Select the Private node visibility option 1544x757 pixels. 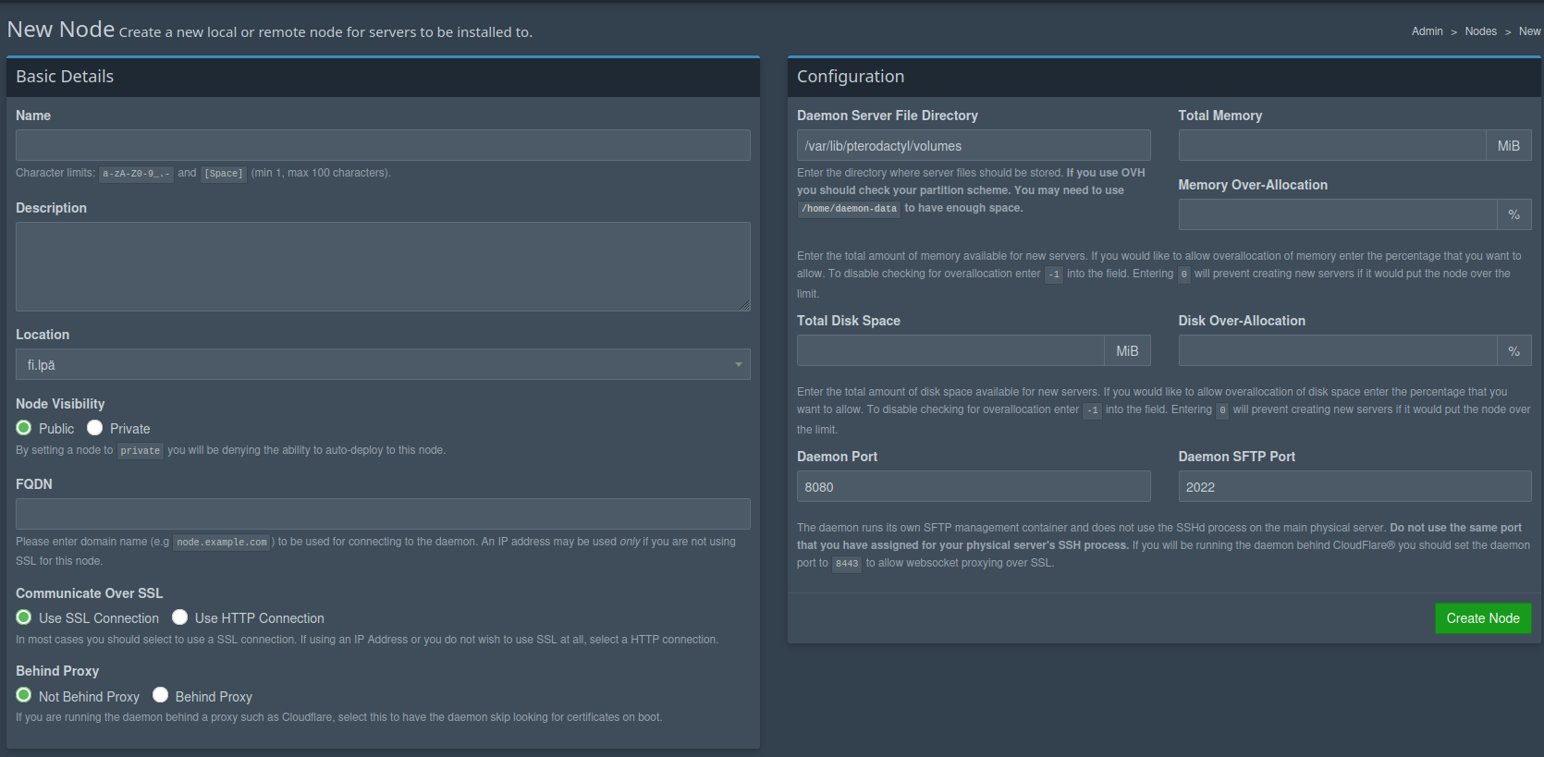pos(95,428)
